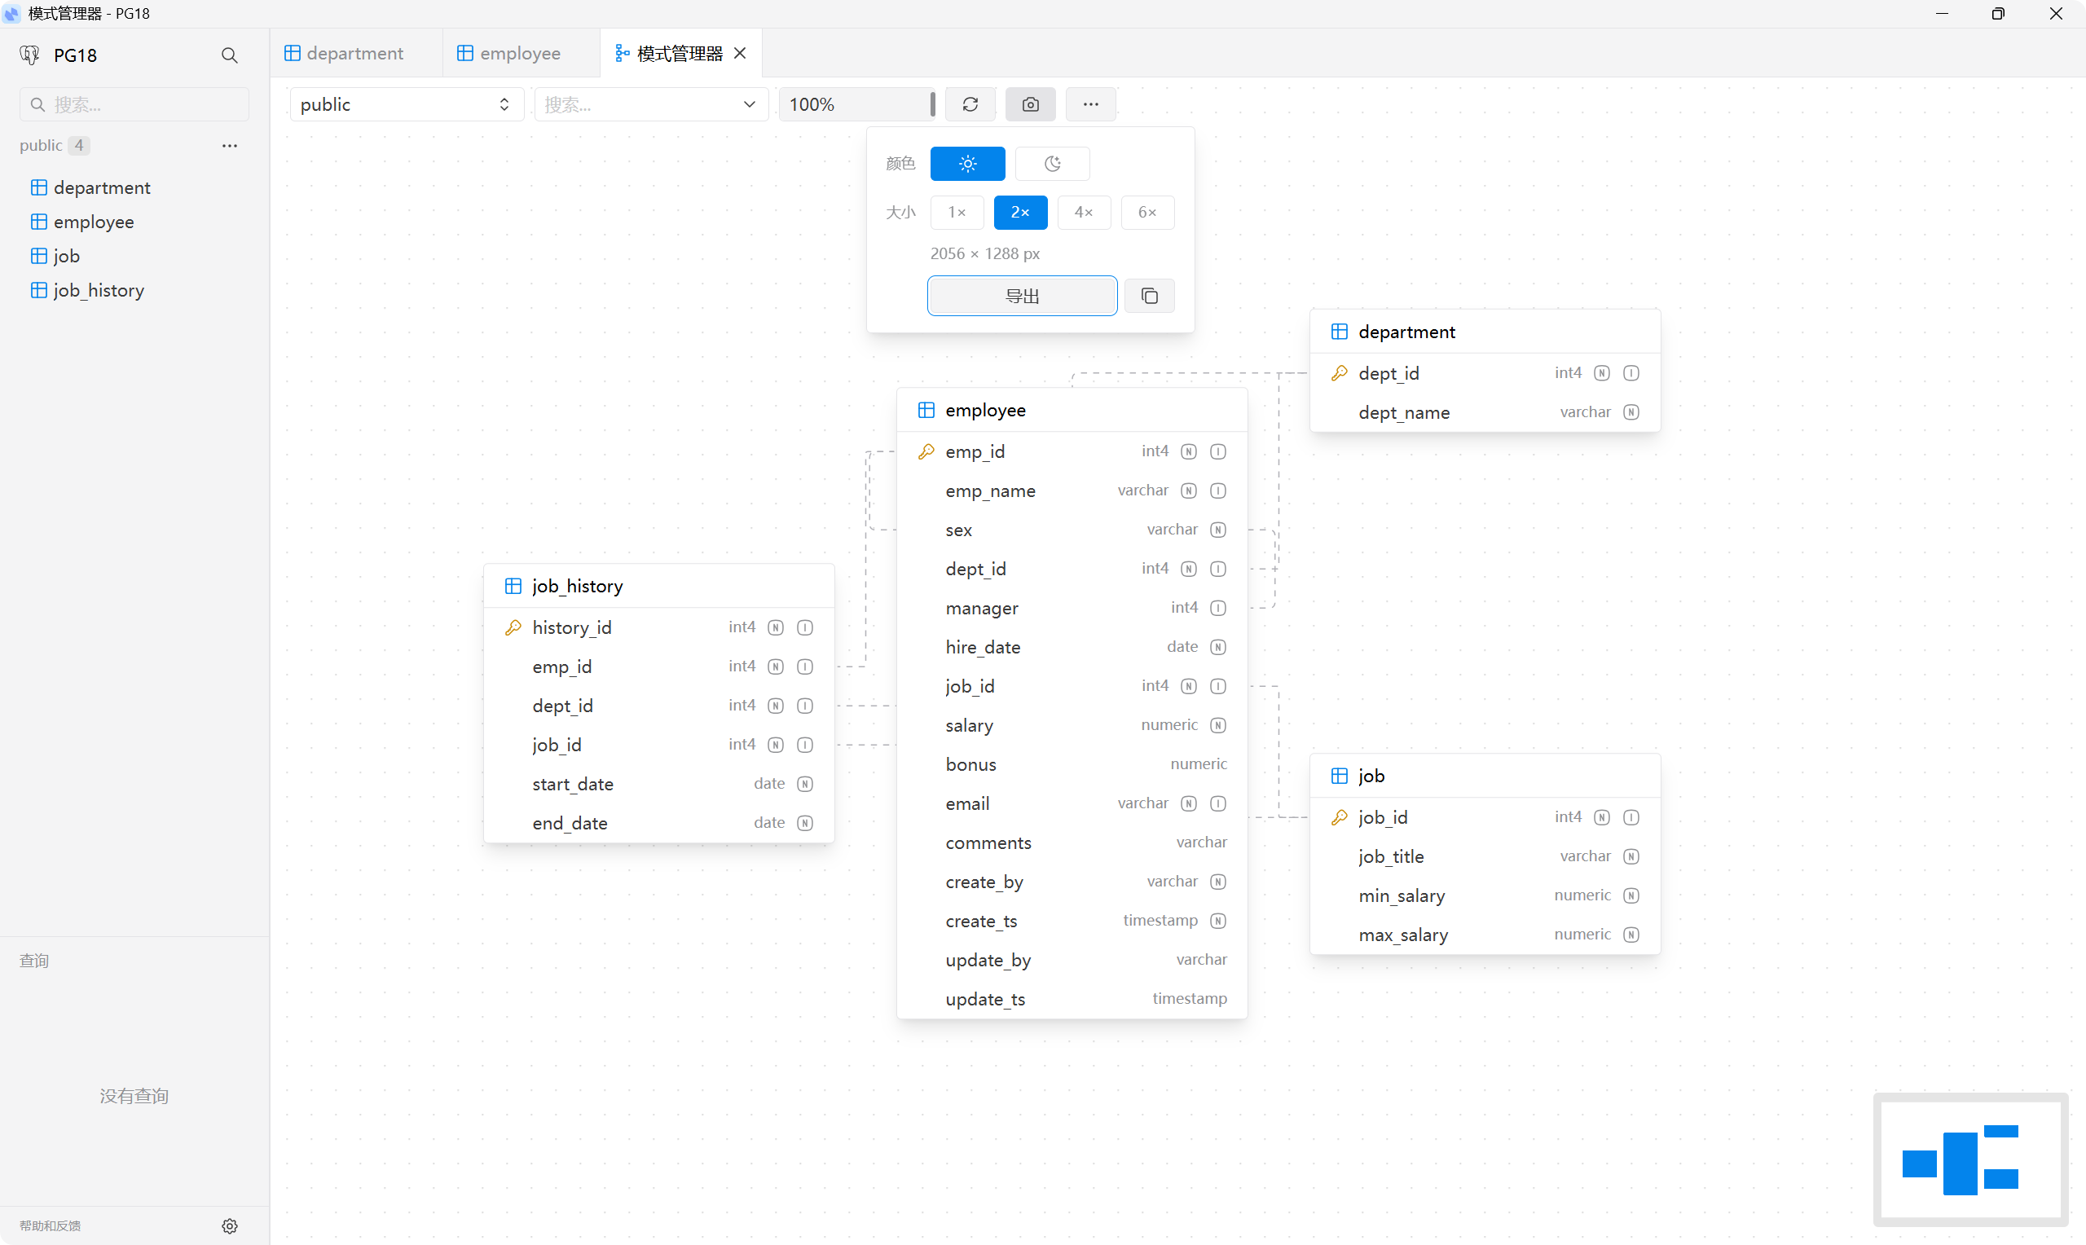Click the PG18 PostgreSQL elephant icon

coord(30,55)
